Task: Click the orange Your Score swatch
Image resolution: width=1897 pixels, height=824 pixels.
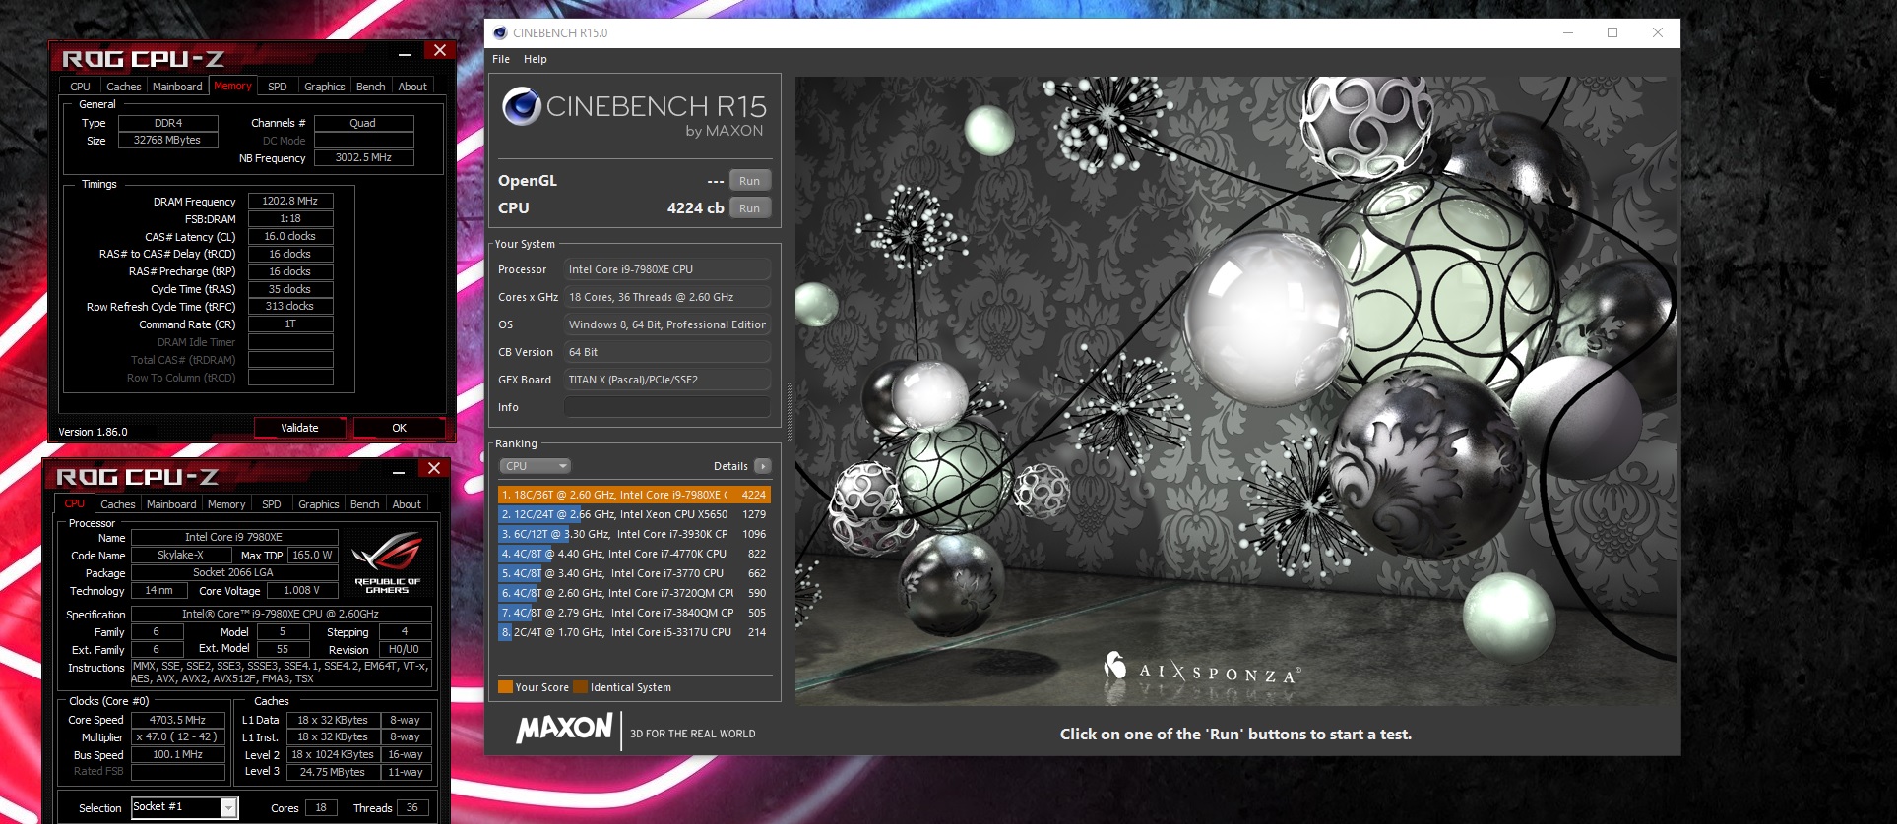Action: (x=505, y=687)
